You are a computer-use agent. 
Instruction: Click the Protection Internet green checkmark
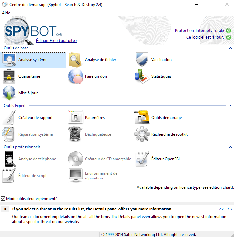(229, 30)
